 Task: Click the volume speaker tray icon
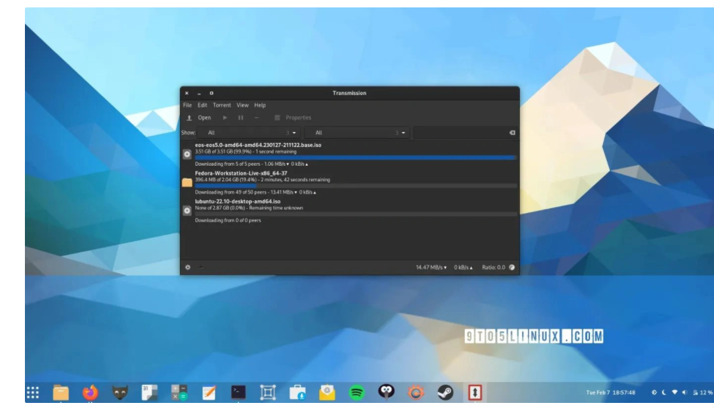684,392
